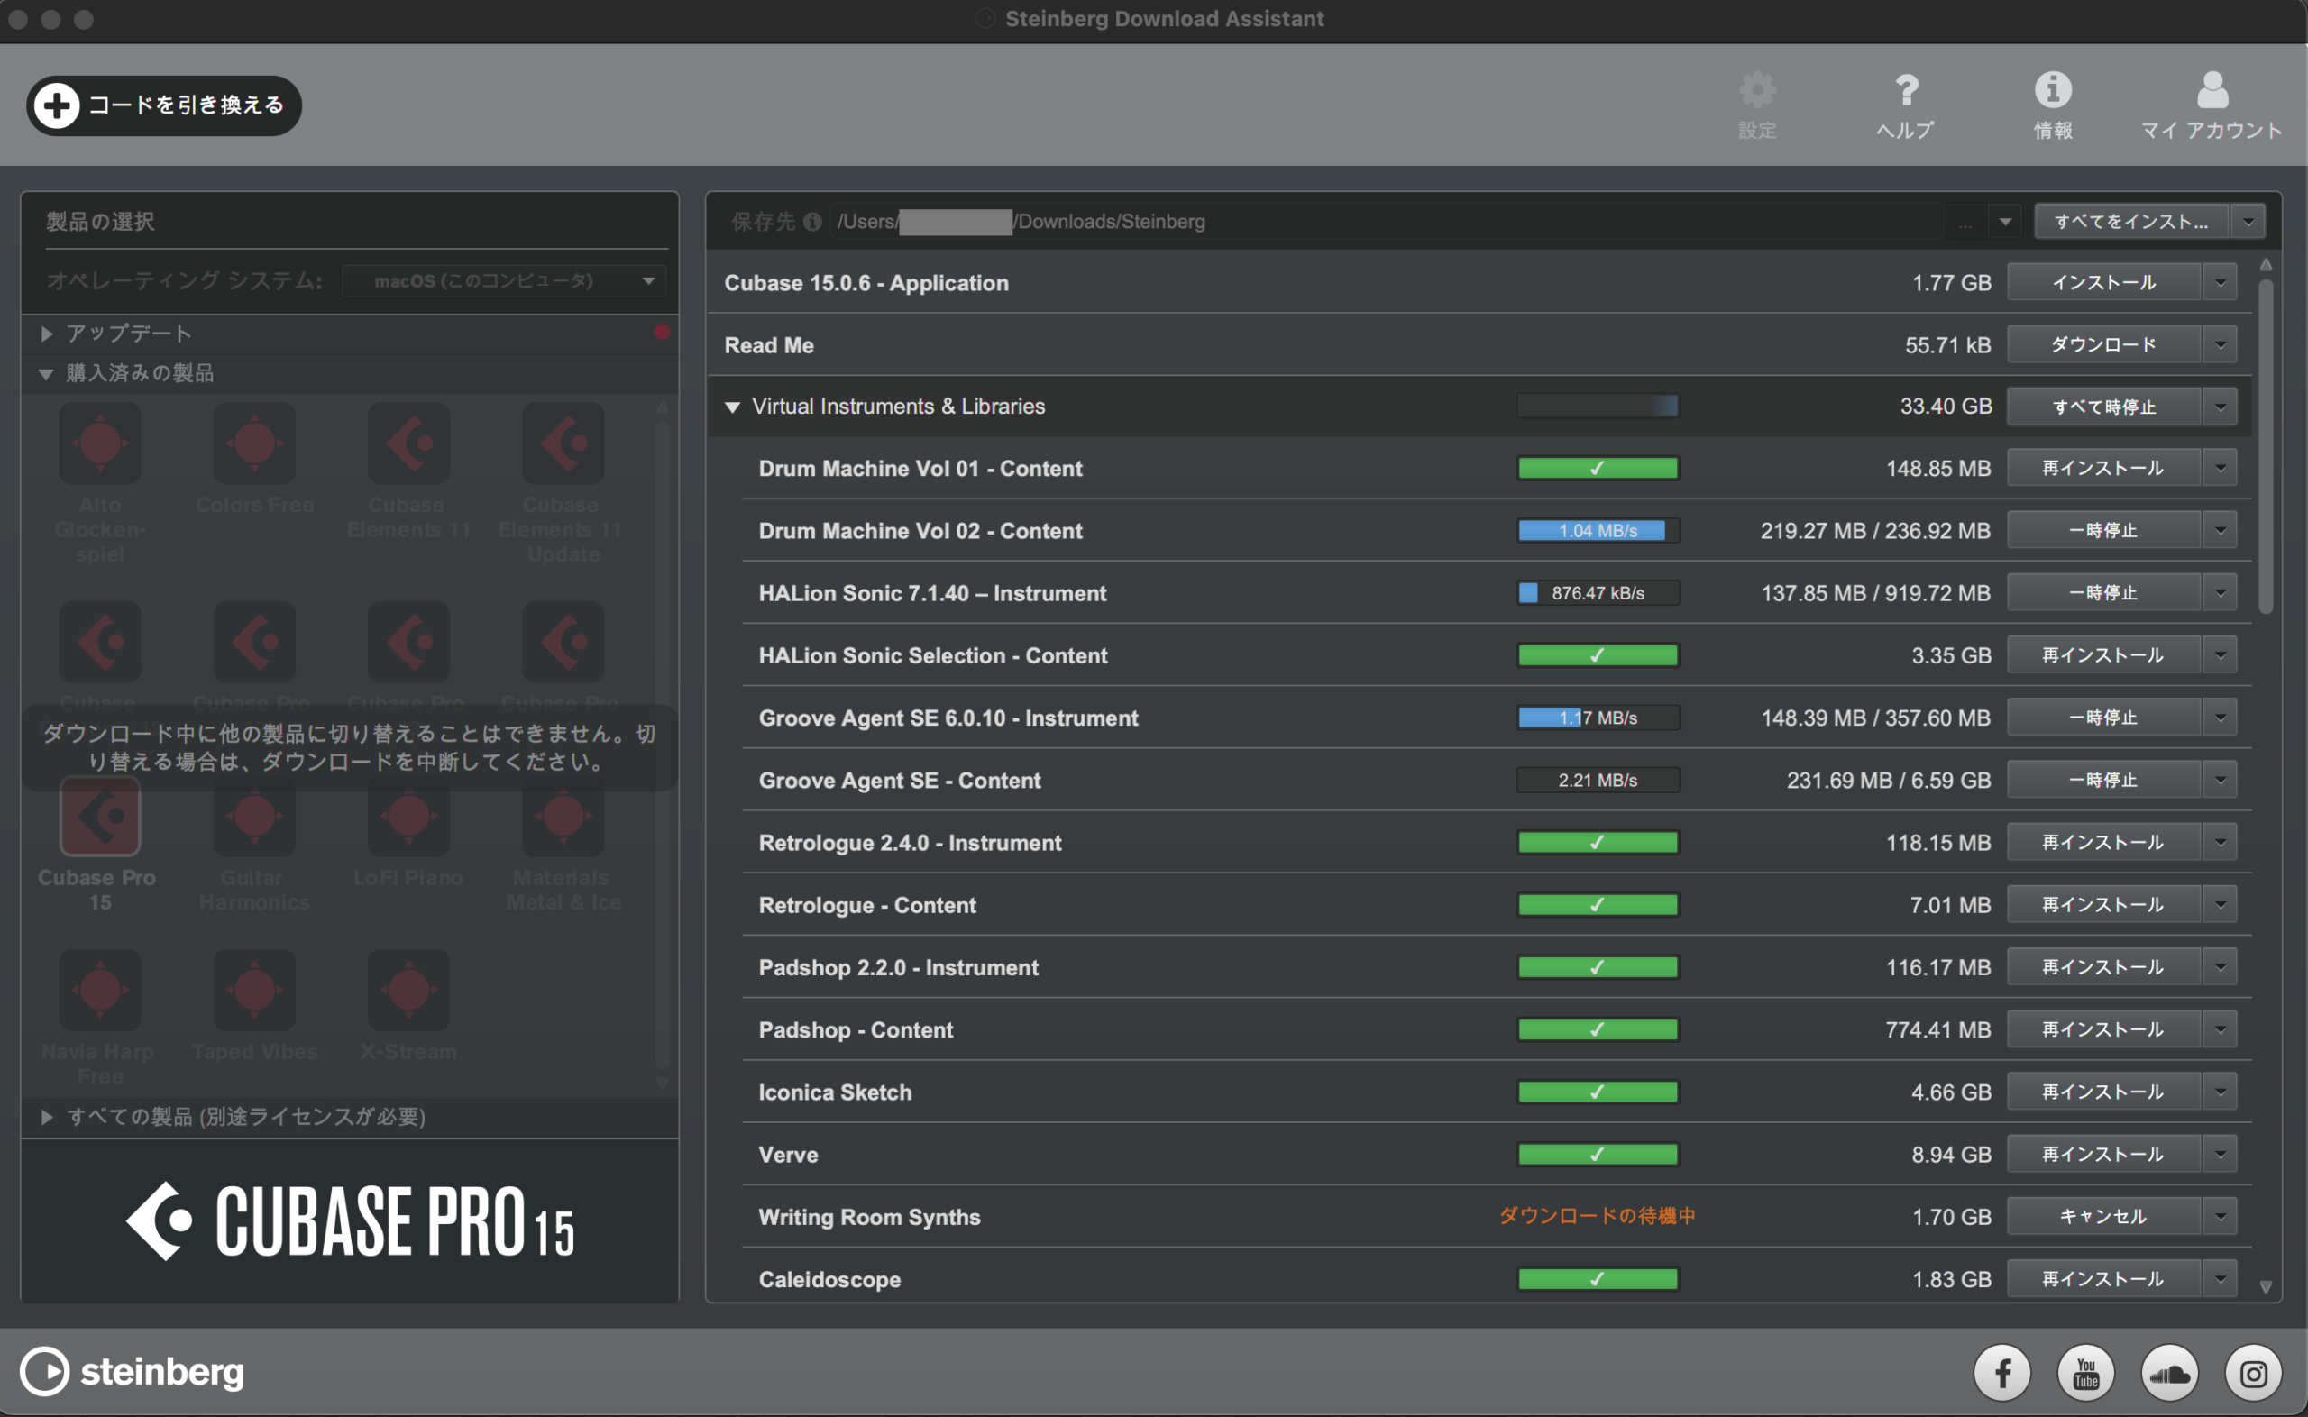The width and height of the screenshot is (2308, 1417).
Task: Collapse 購入済みの製品 section
Action: tap(46, 374)
